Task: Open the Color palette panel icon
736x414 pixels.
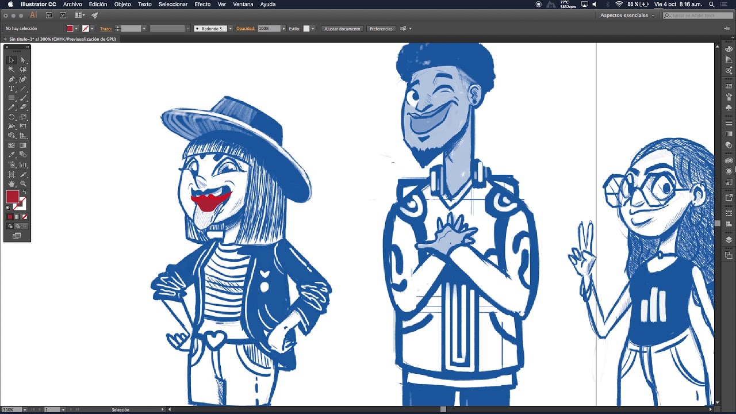Action: pyautogui.click(x=729, y=49)
